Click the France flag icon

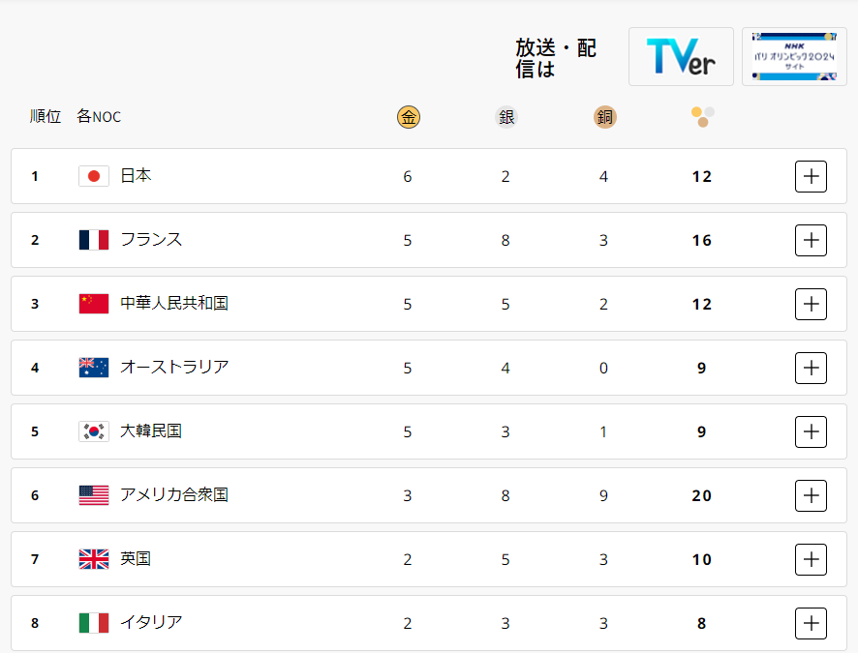94,240
